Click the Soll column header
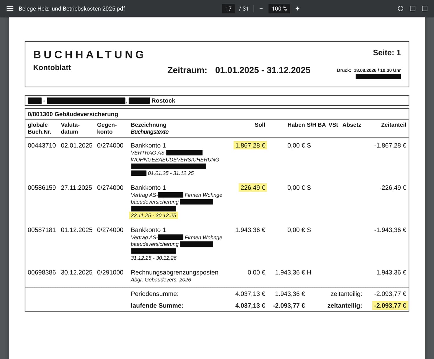434x359 pixels. coord(260,125)
